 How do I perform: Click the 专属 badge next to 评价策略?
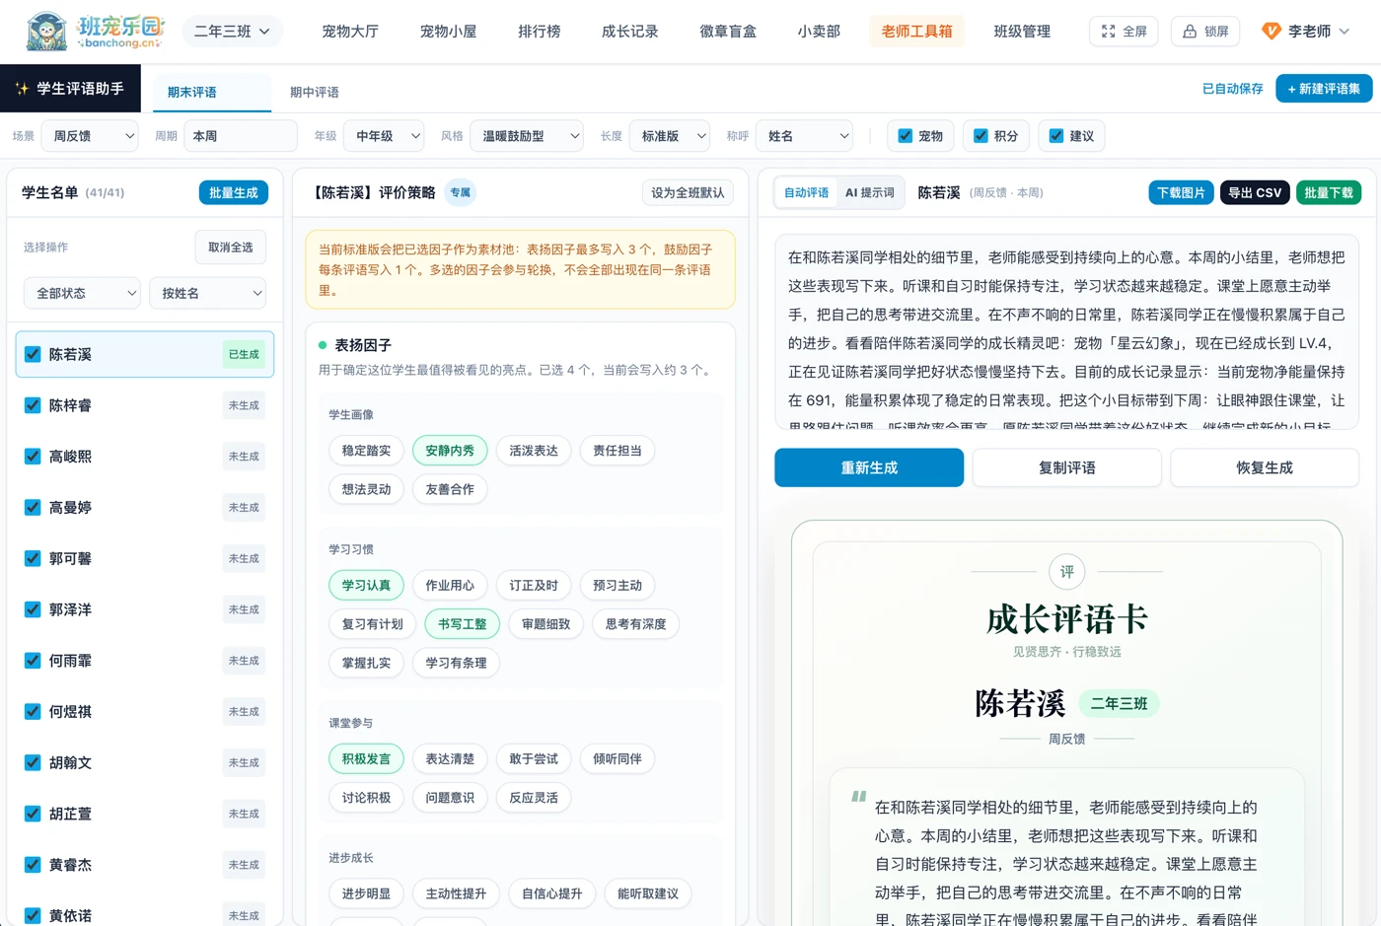tap(461, 192)
